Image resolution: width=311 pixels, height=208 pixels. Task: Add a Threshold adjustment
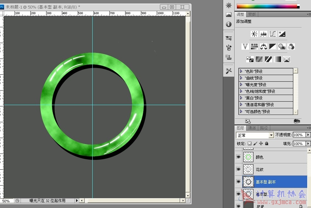[268, 59]
